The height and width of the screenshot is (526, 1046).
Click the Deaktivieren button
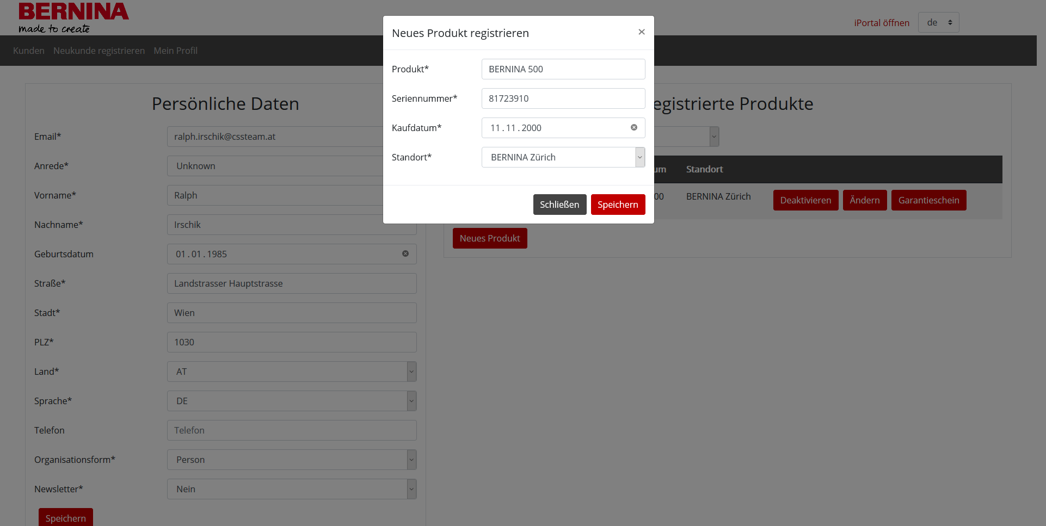pyautogui.click(x=805, y=200)
